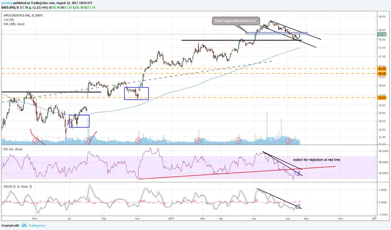Select the small purple square on the MACD line
The width and height of the screenshot is (391, 230).
coord(298,207)
